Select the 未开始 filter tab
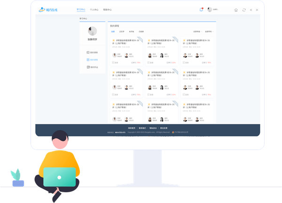 [132, 32]
